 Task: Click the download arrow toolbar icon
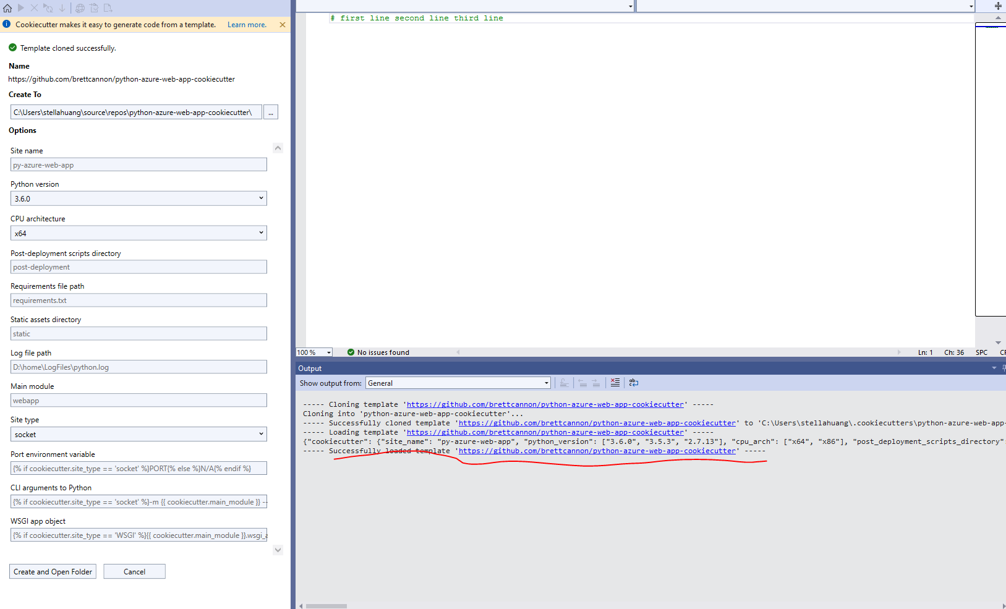point(61,7)
